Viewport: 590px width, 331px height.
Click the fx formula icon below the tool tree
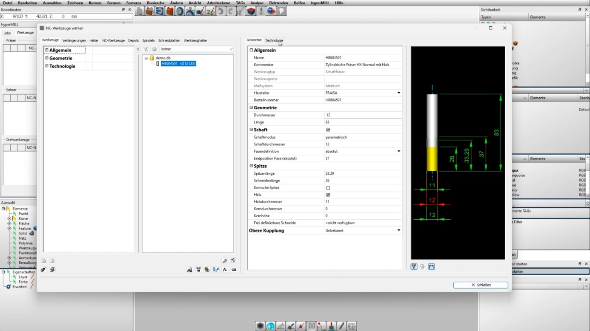pyautogui.click(x=225, y=270)
